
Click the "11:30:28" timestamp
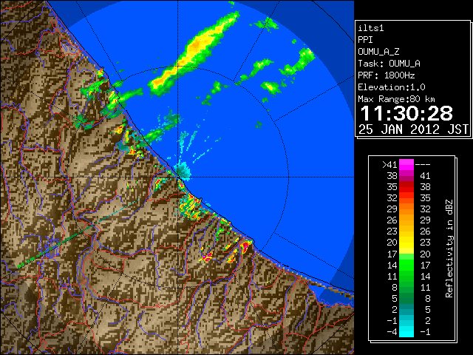click(406, 113)
